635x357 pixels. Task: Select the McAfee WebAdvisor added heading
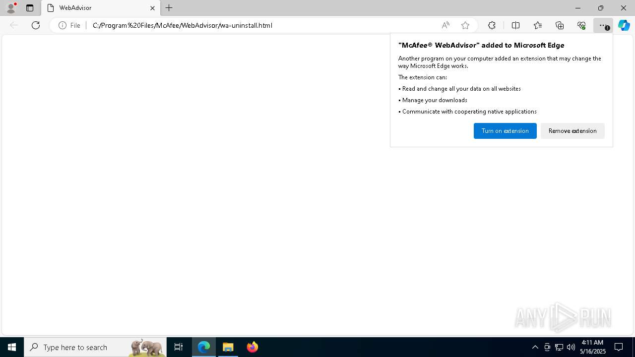pyautogui.click(x=481, y=45)
